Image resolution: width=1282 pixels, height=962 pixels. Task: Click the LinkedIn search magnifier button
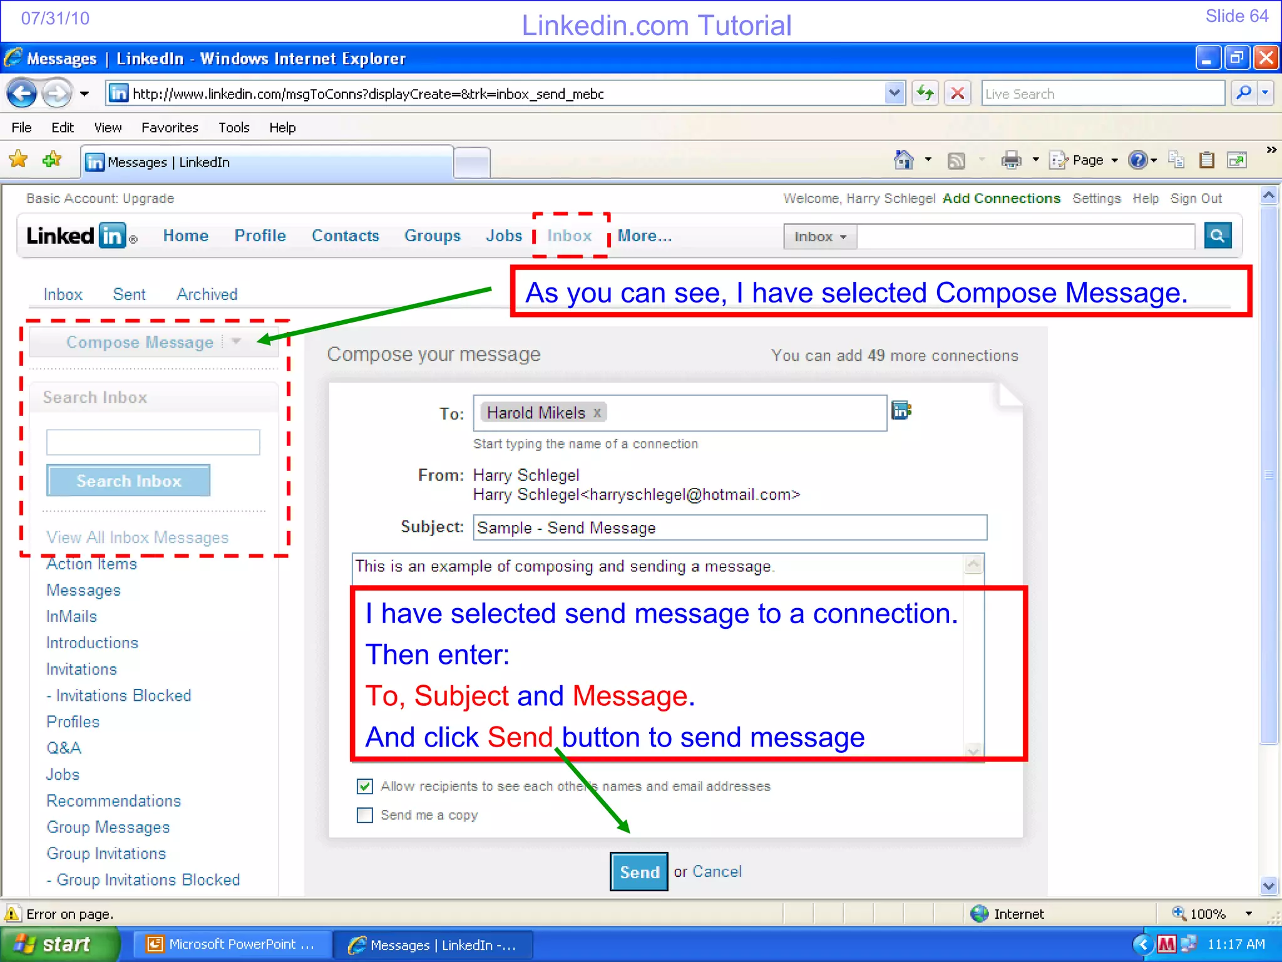[1218, 235]
